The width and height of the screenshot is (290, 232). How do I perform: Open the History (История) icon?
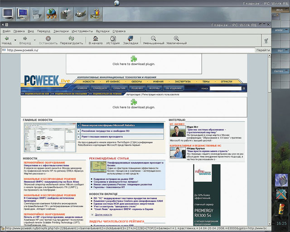pyautogui.click(x=113, y=39)
